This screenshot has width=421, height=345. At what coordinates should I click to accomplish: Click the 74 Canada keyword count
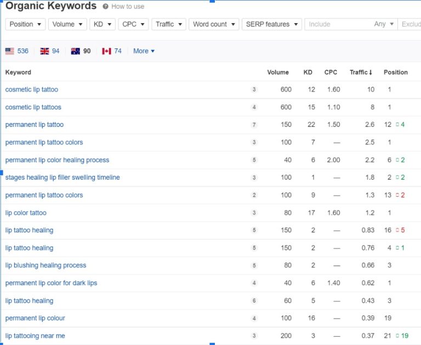tap(118, 51)
